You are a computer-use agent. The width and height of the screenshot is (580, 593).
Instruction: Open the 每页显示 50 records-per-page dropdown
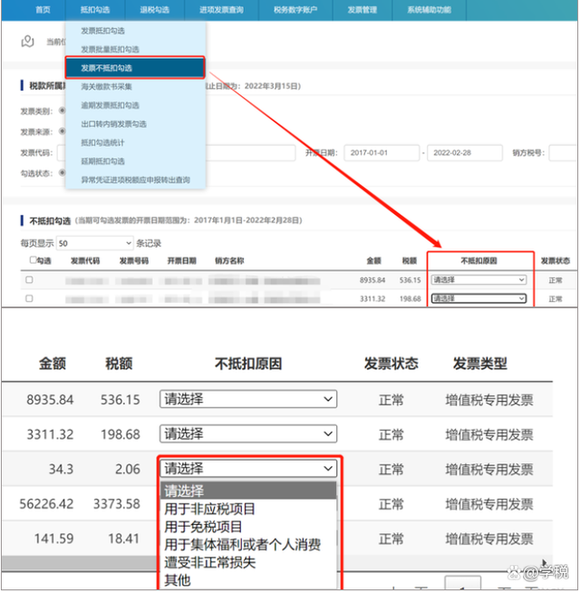[94, 243]
